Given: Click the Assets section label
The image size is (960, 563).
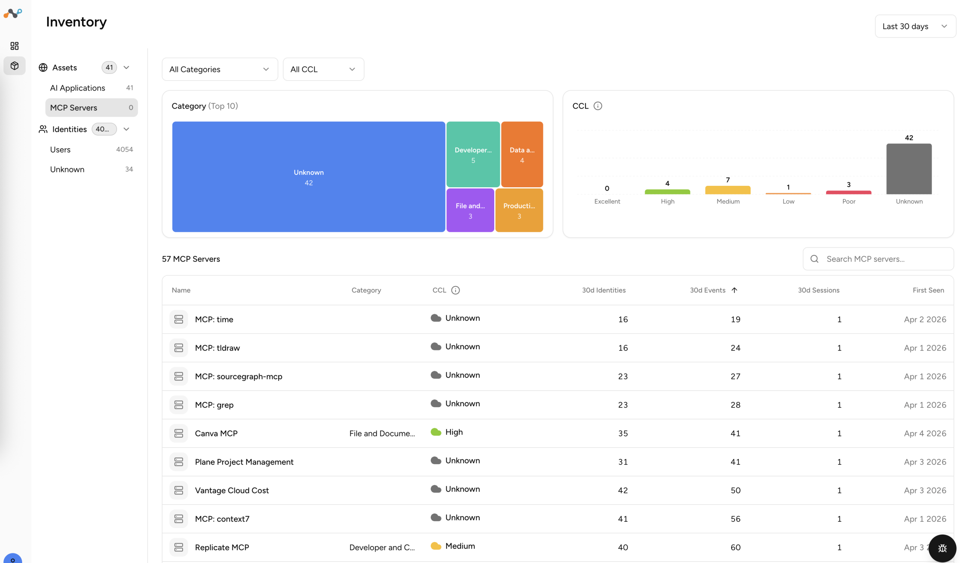Looking at the screenshot, I should pyautogui.click(x=64, y=68).
